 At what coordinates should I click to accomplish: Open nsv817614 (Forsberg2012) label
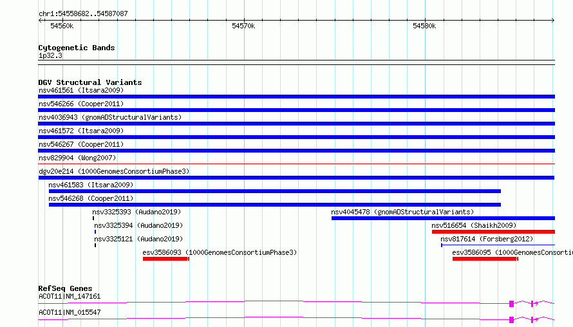point(487,239)
